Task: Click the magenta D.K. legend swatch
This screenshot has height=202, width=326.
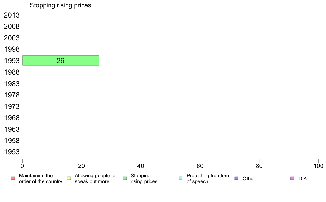Action: click(292, 178)
